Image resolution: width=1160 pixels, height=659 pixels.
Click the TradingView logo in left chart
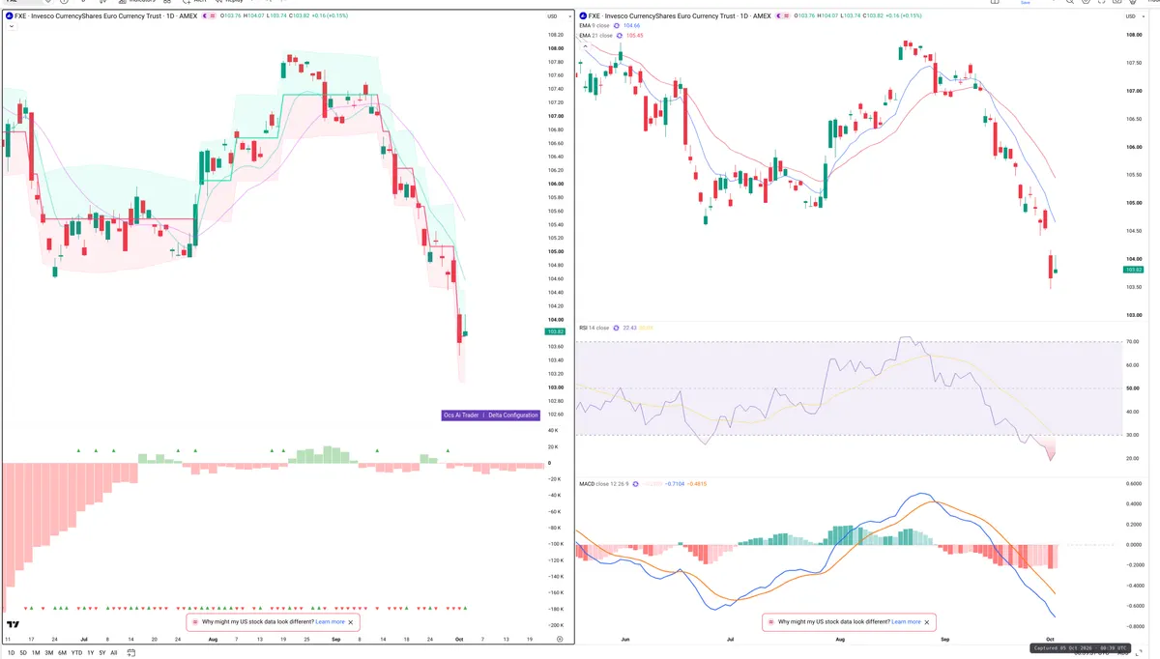(x=12, y=625)
